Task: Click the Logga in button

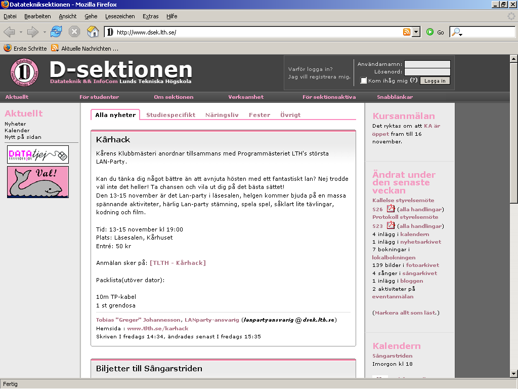Action: coord(435,81)
